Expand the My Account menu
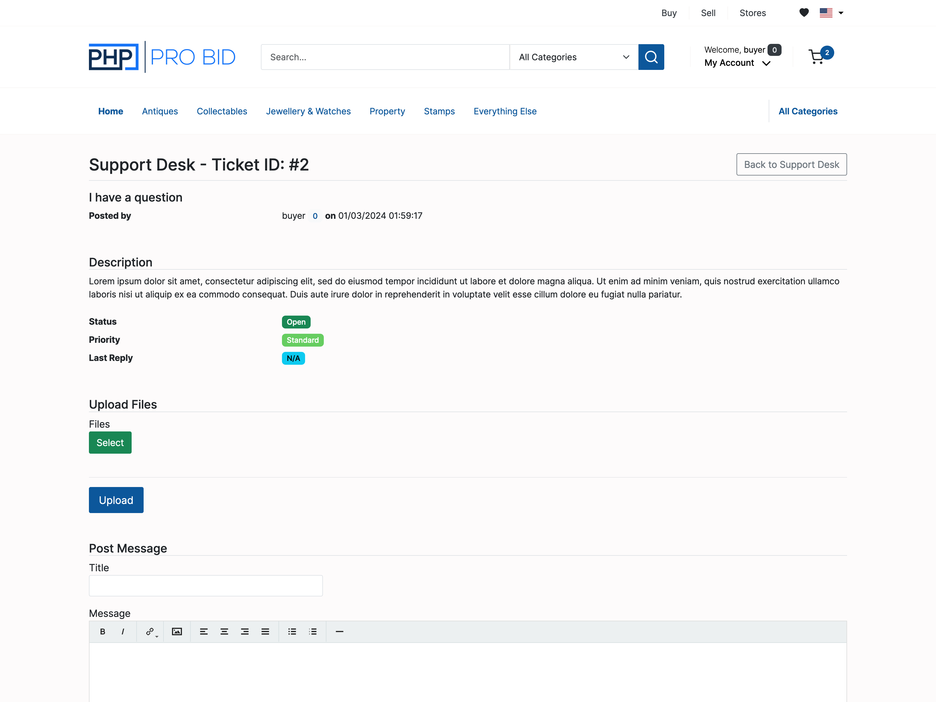 (x=737, y=63)
